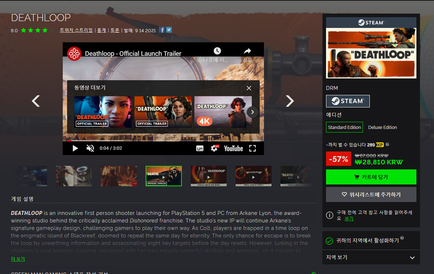Add the game to wishlist
This screenshot has width=434, height=274.
pyautogui.click(x=371, y=195)
